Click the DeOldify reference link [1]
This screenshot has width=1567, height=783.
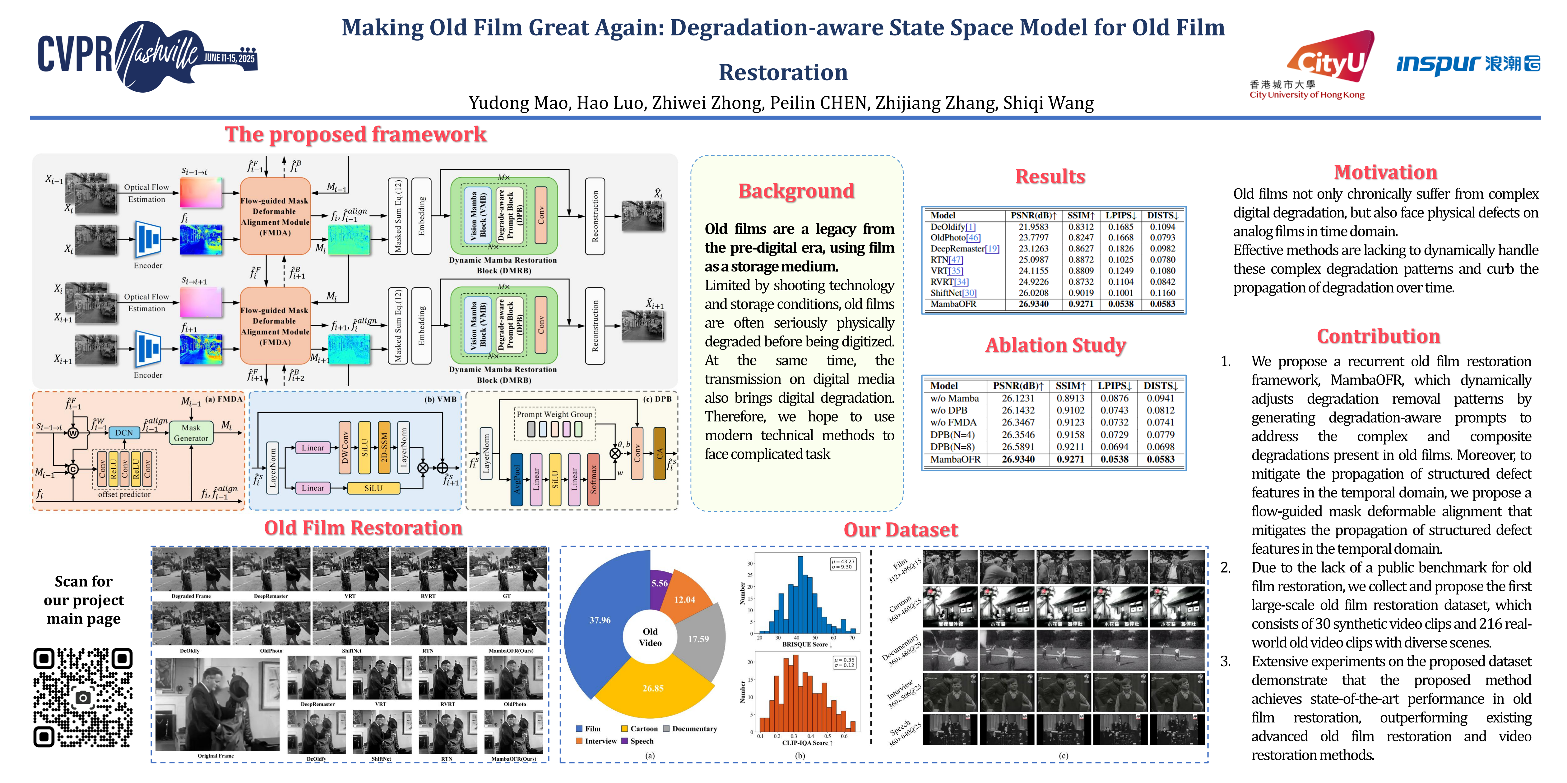(970, 227)
